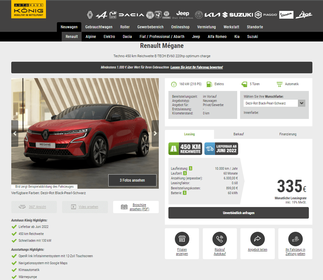Image resolution: width=323 pixels, height=280 pixels.
Task: Open the Werkstatt menu item
Action: 231,27
